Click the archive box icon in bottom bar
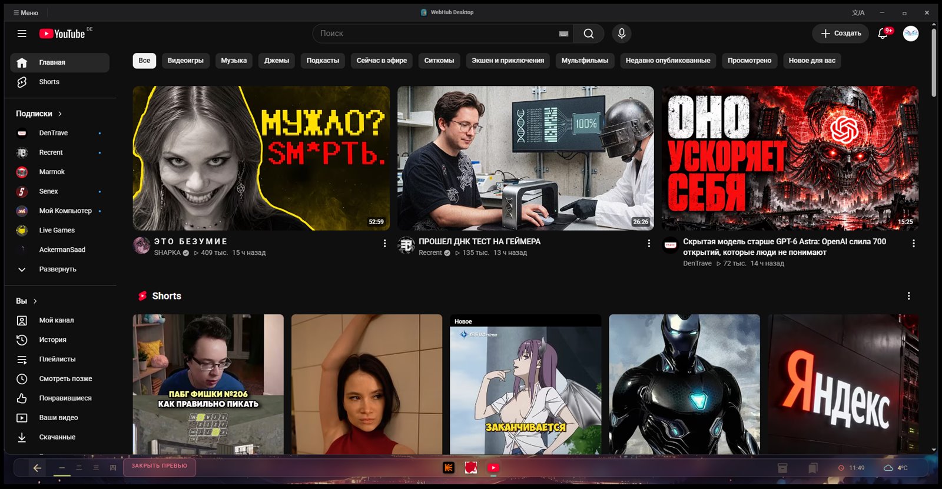Image resolution: width=942 pixels, height=489 pixels. 782,468
